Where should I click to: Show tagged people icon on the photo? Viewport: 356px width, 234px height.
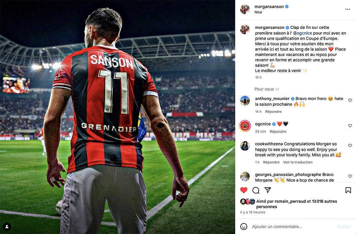pos(7,226)
